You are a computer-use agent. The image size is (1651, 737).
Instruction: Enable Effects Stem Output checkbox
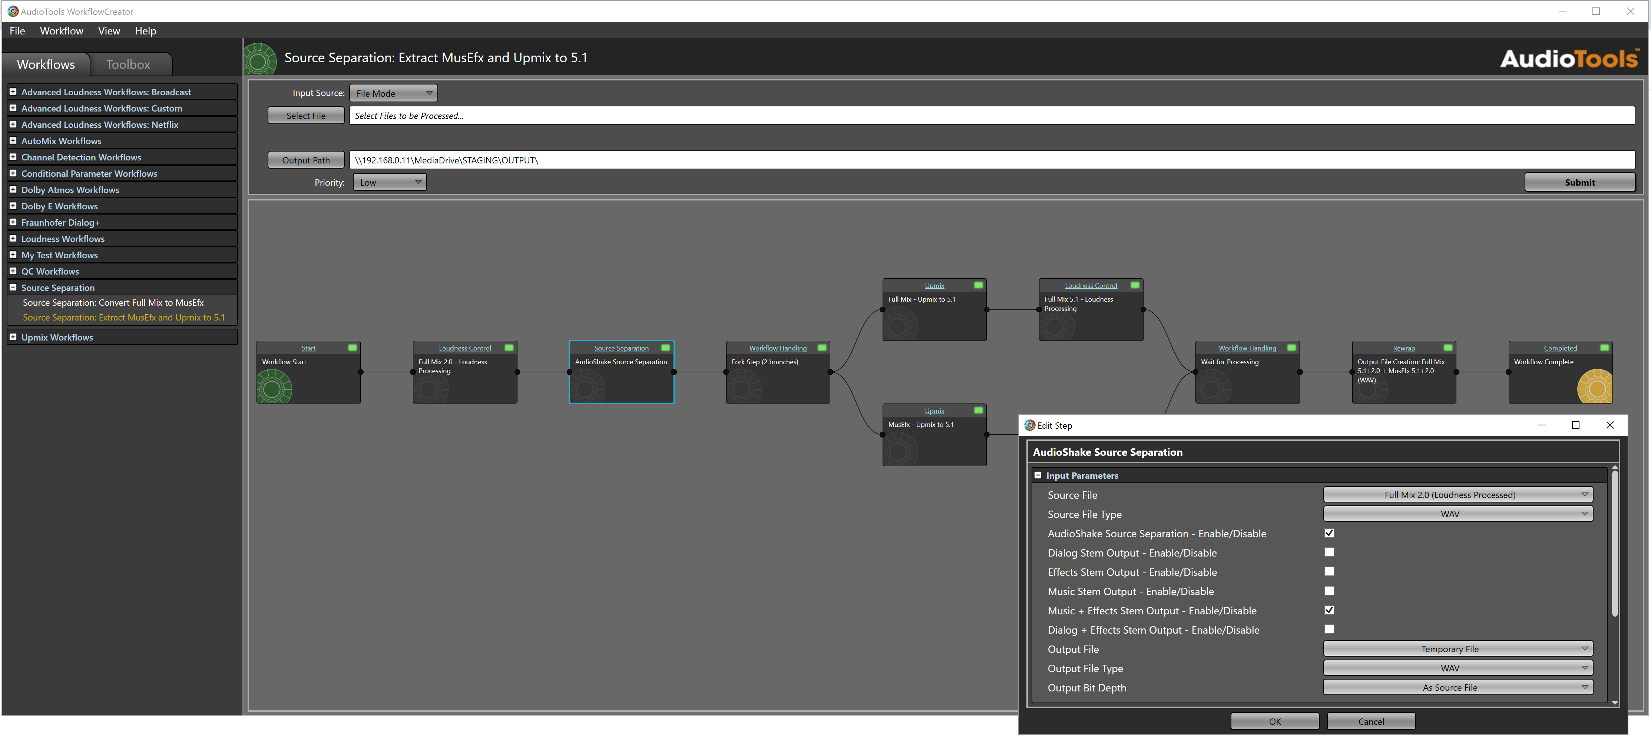1329,572
